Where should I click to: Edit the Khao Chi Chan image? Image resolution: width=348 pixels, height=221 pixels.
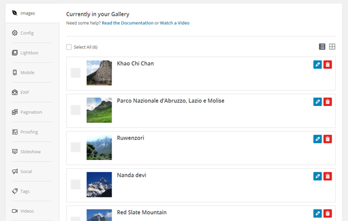[317, 65]
